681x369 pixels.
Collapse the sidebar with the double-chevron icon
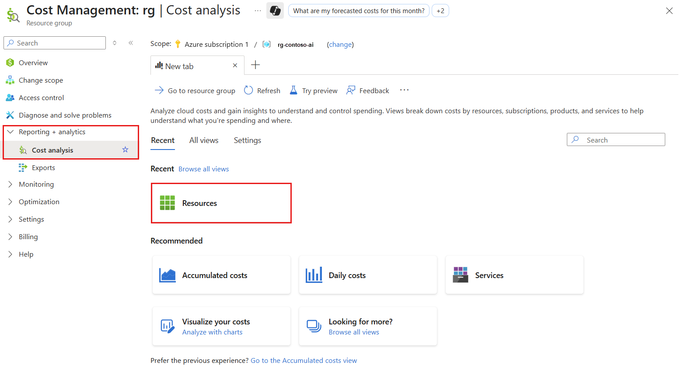point(130,42)
